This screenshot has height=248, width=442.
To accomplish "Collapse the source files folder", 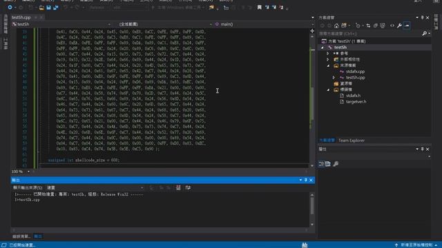I will [328, 65].
